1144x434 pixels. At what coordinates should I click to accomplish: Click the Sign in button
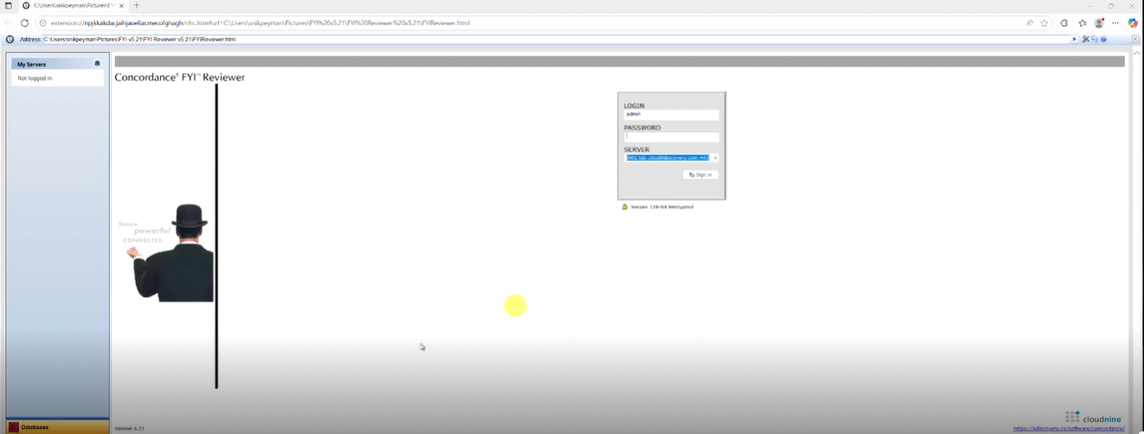[x=700, y=174]
